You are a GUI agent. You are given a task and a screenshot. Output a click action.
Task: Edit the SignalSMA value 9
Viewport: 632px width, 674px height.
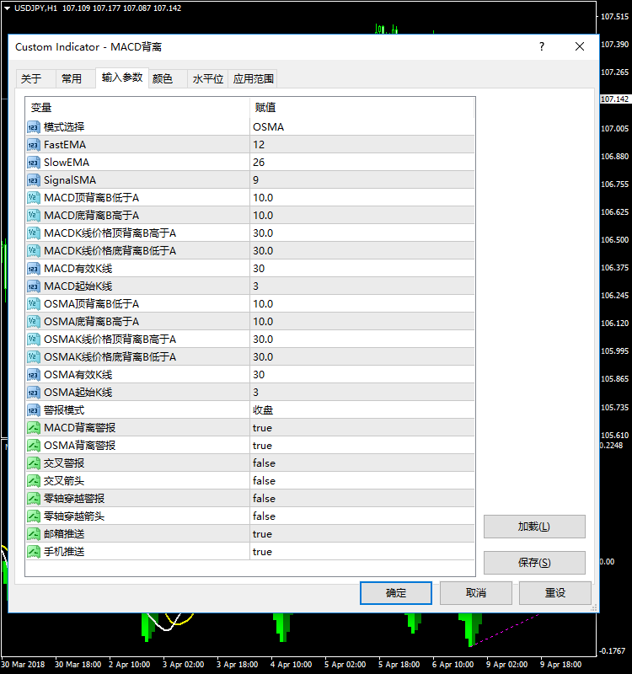coord(362,180)
